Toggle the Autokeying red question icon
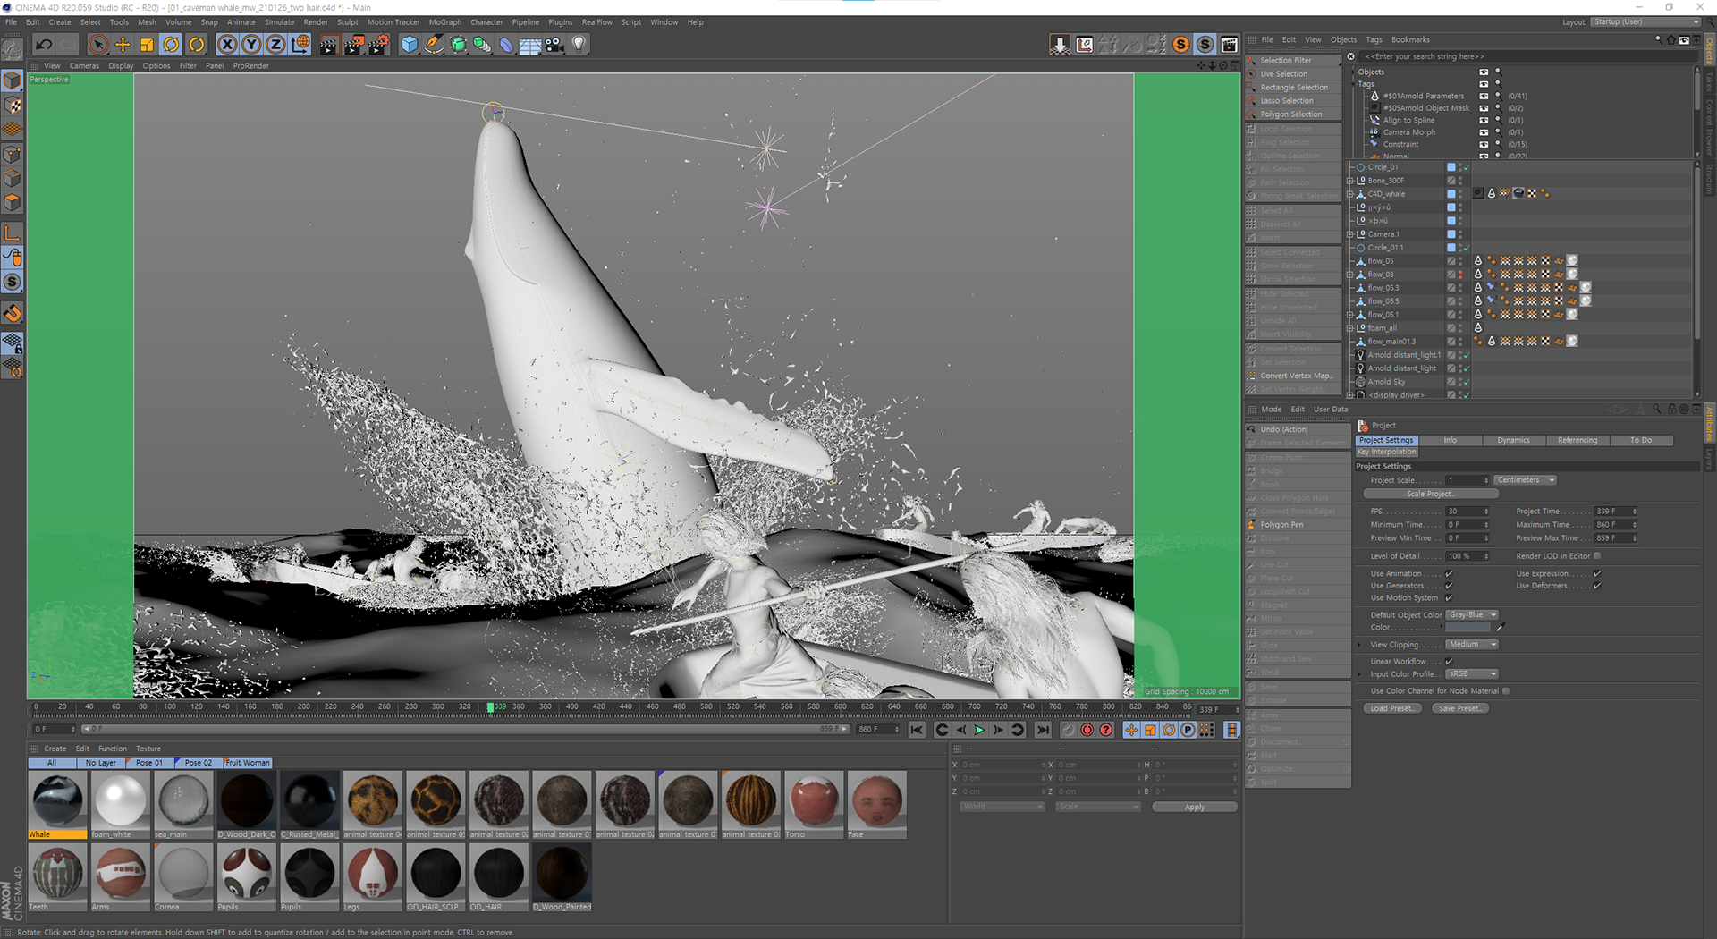The image size is (1717, 939). click(x=1106, y=730)
